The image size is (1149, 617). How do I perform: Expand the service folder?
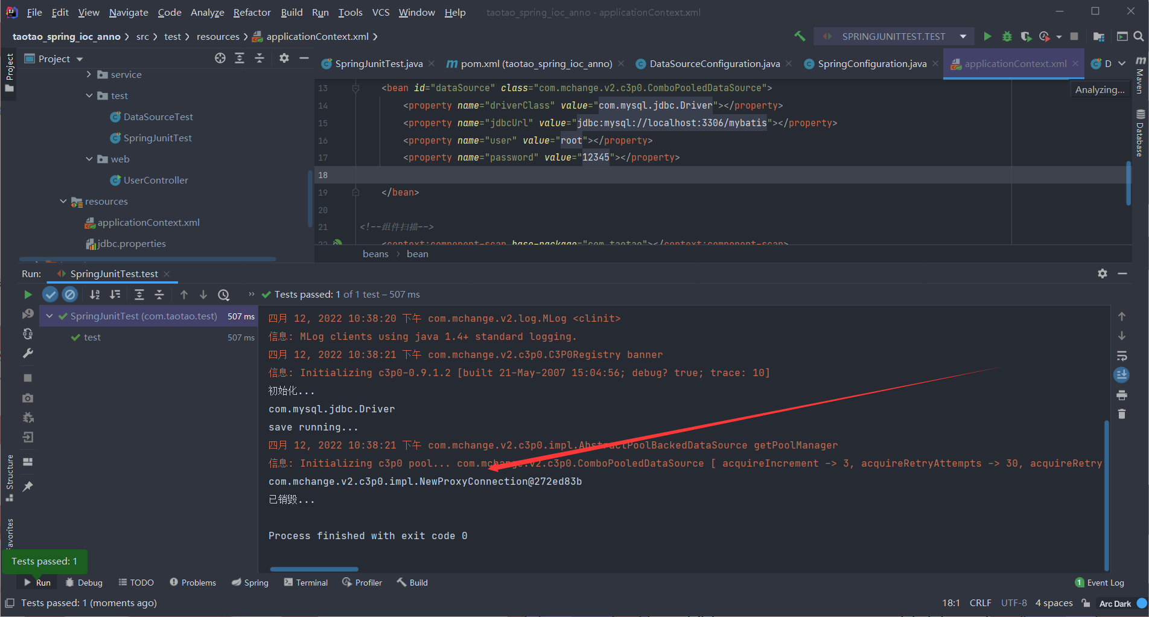89,74
